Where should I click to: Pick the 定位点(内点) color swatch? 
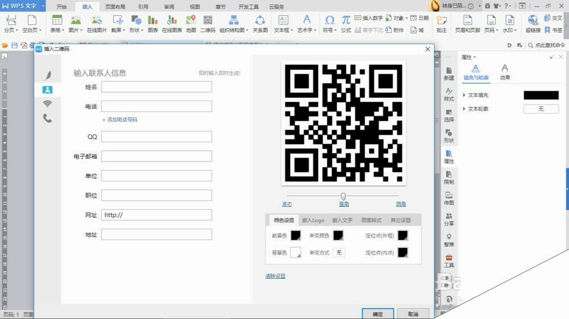point(403,252)
